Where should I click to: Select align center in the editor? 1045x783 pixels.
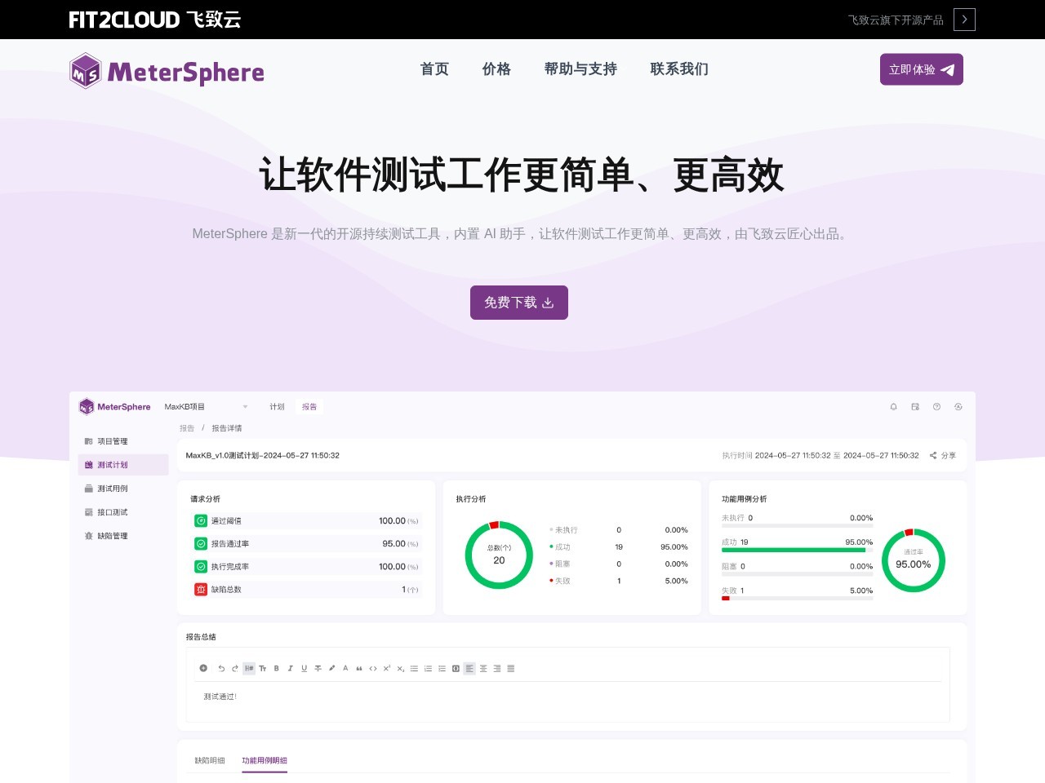[x=483, y=668]
